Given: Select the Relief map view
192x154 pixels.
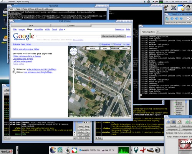Looking at the screenshot, I should 125,49.
